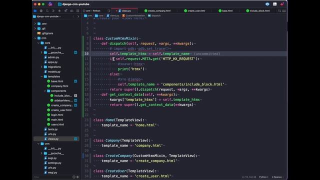Viewport: 320px width, 180px height.
Task: Switch to base.html tab
Action: pos(225,11)
